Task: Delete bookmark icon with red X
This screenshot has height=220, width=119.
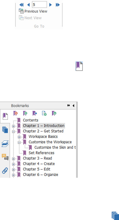Action: (x=15, y=113)
